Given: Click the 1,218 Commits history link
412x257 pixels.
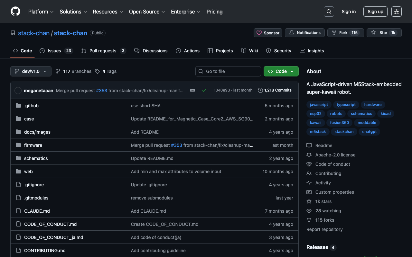Looking at the screenshot, I should tap(275, 90).
